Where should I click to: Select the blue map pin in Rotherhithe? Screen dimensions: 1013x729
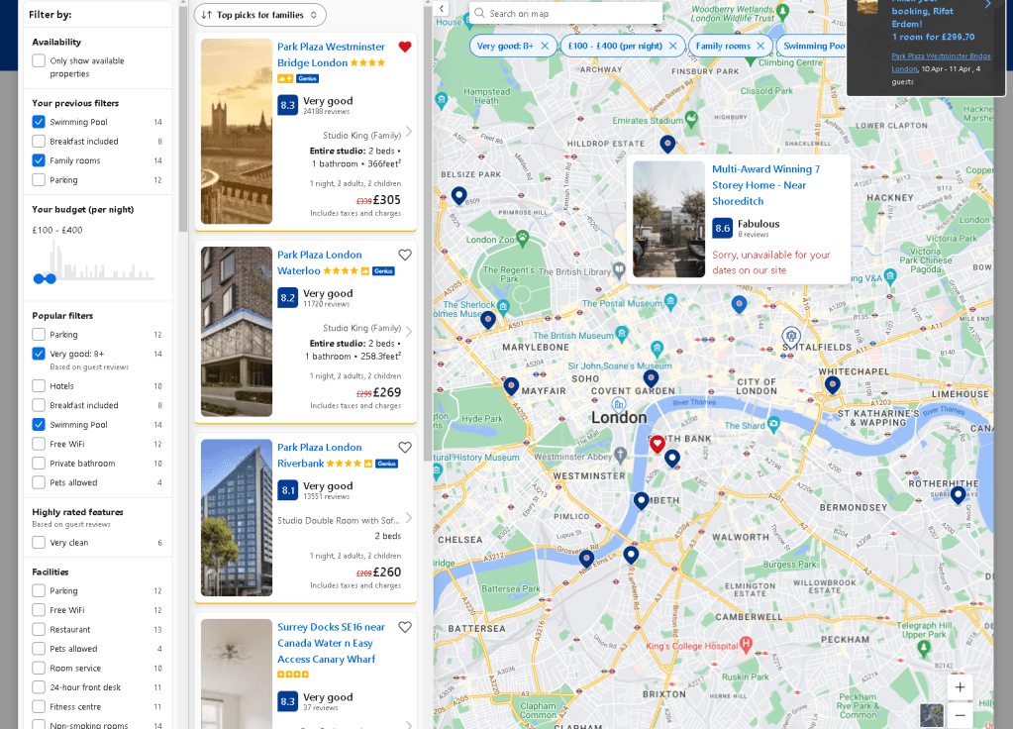[959, 495]
